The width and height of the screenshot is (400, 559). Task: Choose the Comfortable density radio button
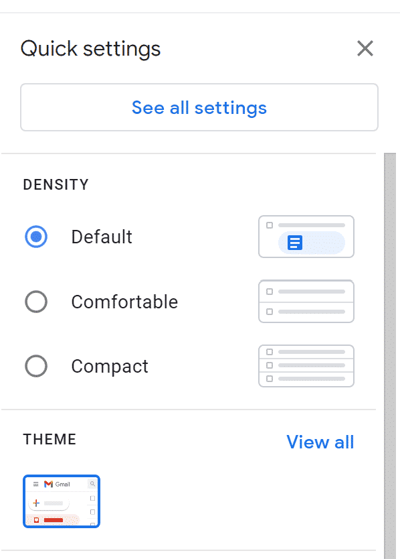pos(36,302)
